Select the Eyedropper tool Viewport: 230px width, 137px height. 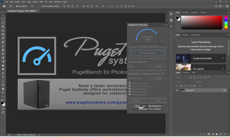[3, 38]
